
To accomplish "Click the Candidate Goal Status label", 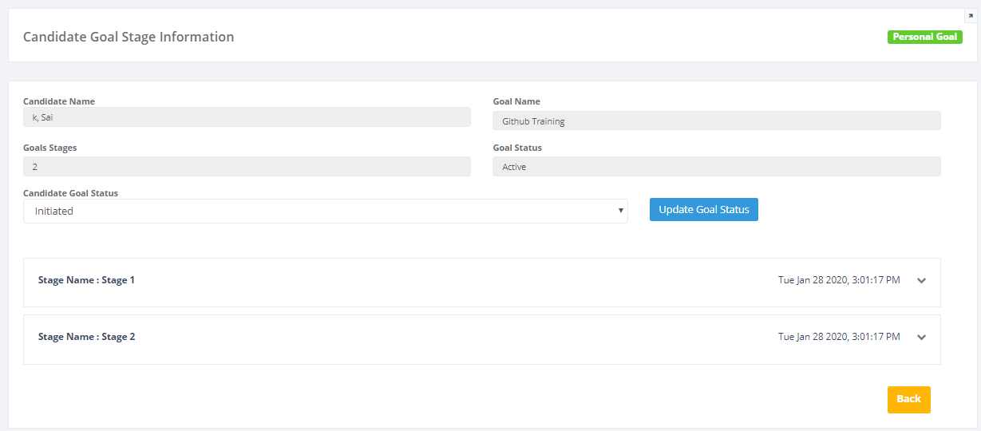I will tap(70, 193).
